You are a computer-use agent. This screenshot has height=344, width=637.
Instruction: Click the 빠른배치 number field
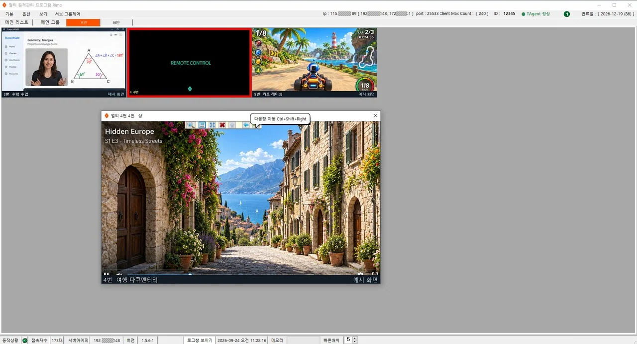pos(348,340)
